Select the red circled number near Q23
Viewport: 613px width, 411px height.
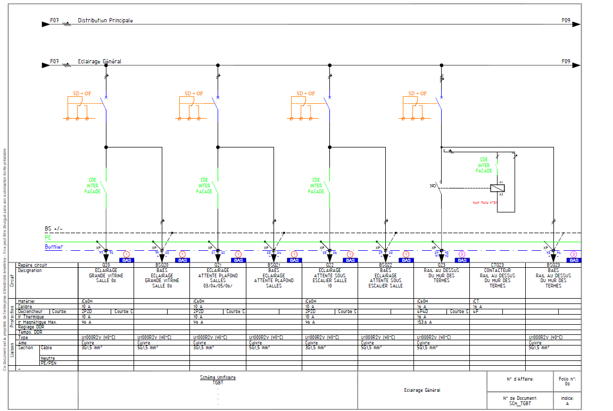pyautogui.click(x=461, y=254)
